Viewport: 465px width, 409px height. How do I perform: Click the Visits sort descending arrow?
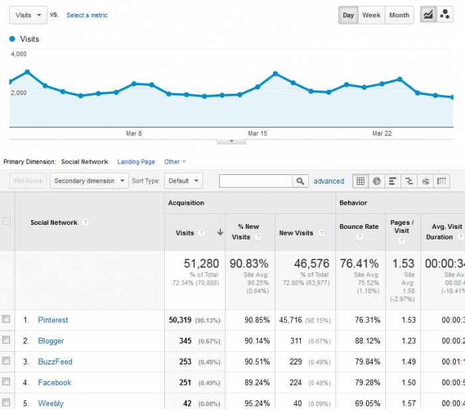(x=220, y=232)
